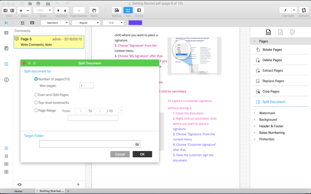Expand the Watermark section
Screen dimensions: 311x194
267,113
